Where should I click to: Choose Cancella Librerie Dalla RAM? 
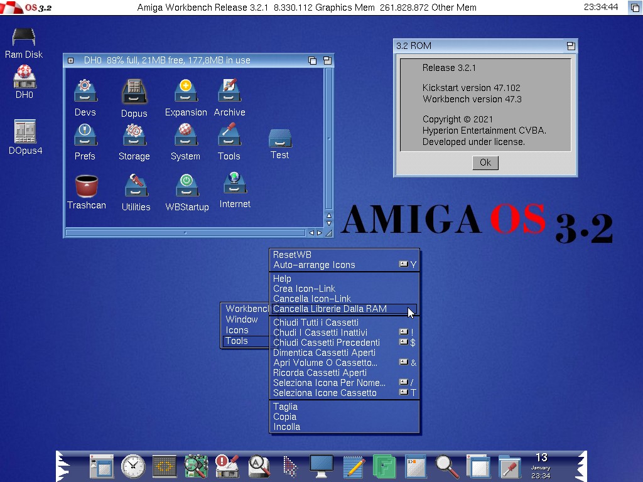tap(330, 309)
